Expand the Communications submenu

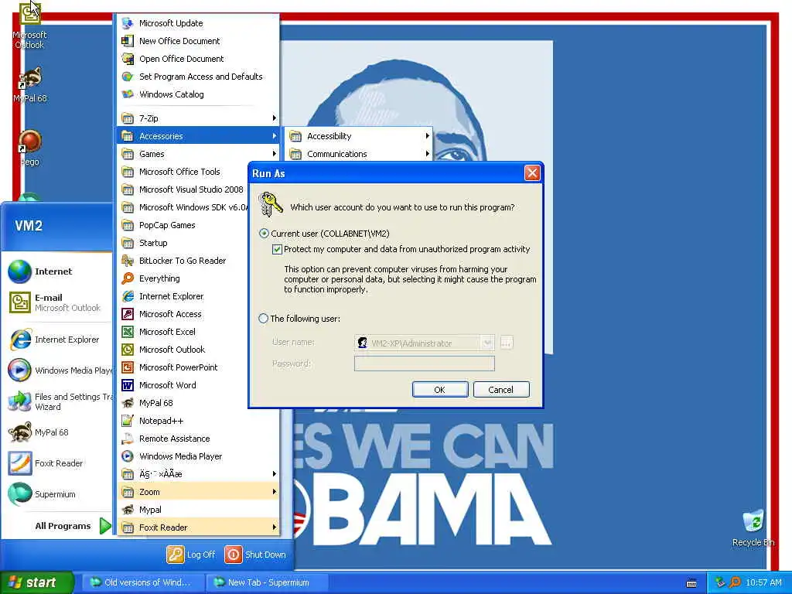(359, 154)
